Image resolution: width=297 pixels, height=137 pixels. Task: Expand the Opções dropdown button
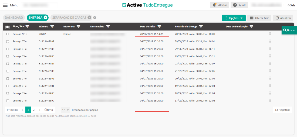(x=234, y=18)
